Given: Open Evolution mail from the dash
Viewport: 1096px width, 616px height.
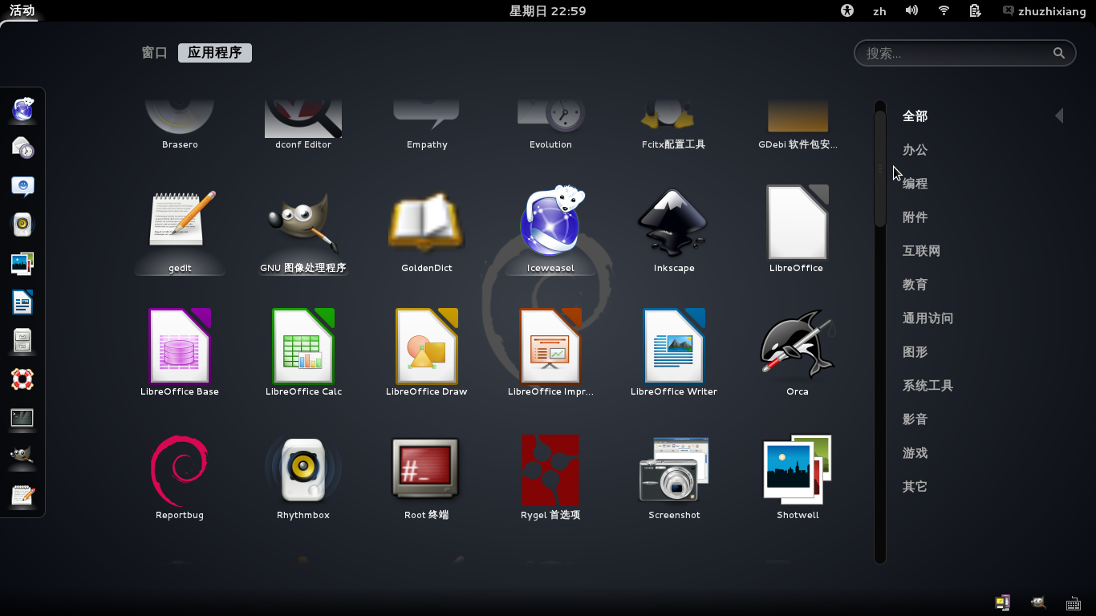Looking at the screenshot, I should click(22, 148).
